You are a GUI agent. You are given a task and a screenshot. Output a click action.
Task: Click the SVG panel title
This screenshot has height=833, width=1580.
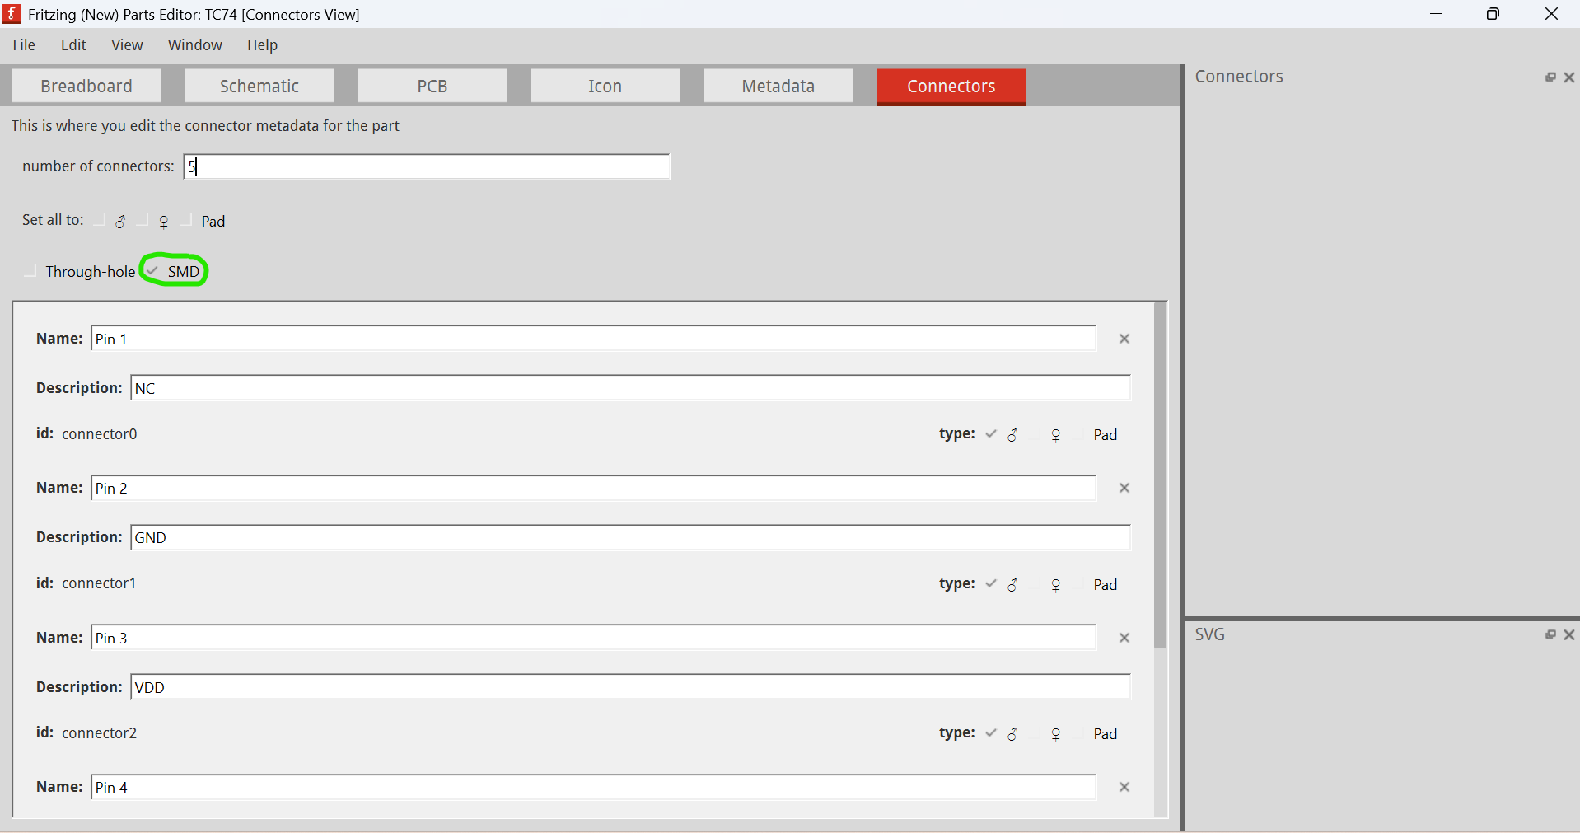point(1210,634)
